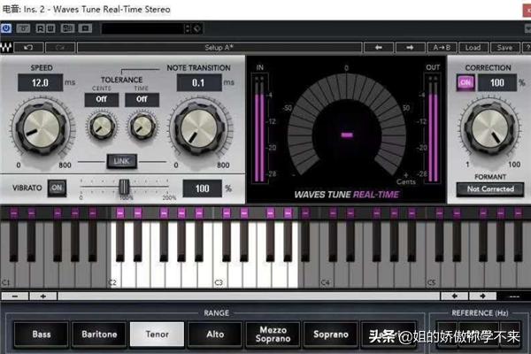The image size is (531, 354).
Task: Toggle the Tolerance LINK button
Action: pos(119,160)
